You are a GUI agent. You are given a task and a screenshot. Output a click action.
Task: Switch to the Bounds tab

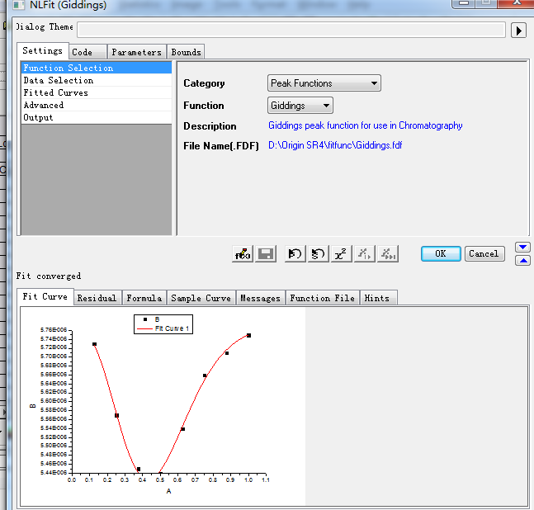(186, 52)
